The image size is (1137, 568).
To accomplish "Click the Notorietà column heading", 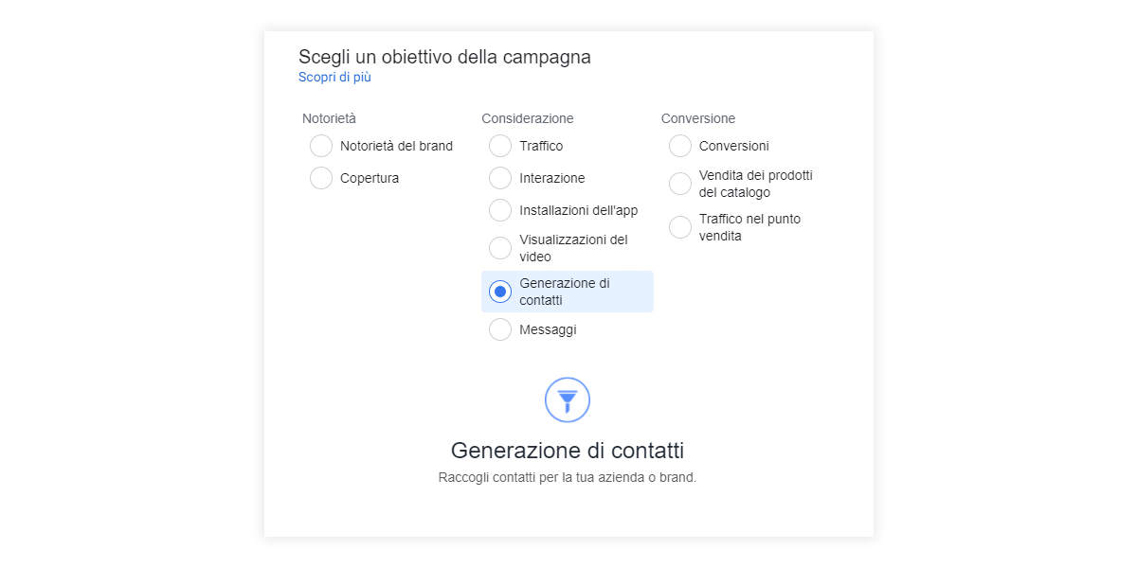I will 329,118.
